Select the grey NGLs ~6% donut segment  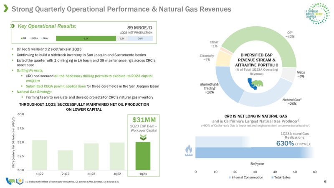[288, 74]
